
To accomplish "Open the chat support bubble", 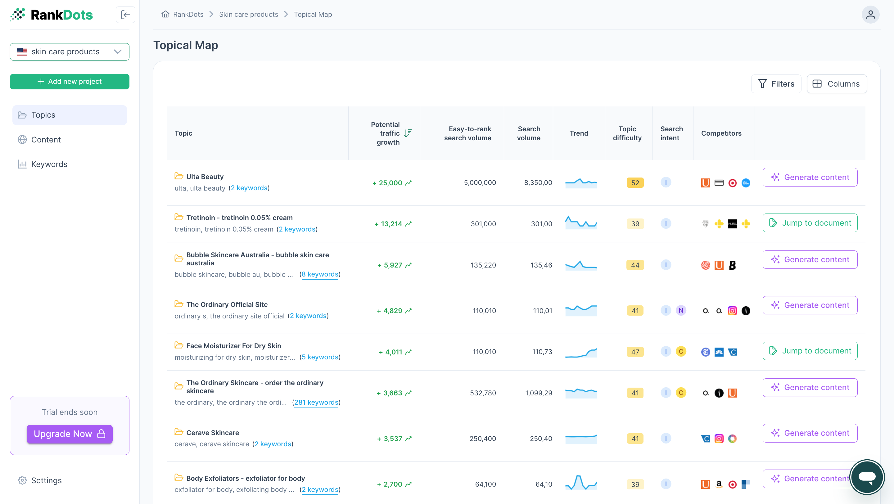I will coord(867,477).
